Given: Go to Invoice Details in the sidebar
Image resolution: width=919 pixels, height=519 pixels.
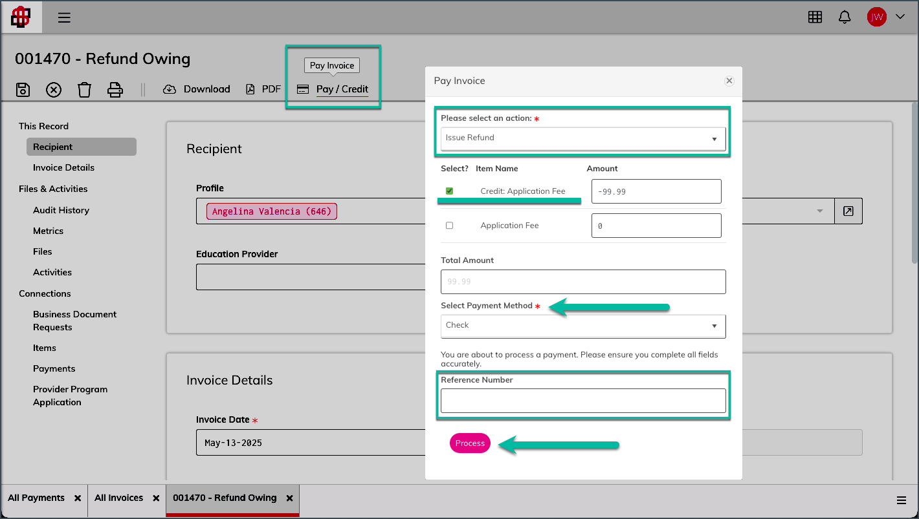Looking at the screenshot, I should click(x=63, y=167).
